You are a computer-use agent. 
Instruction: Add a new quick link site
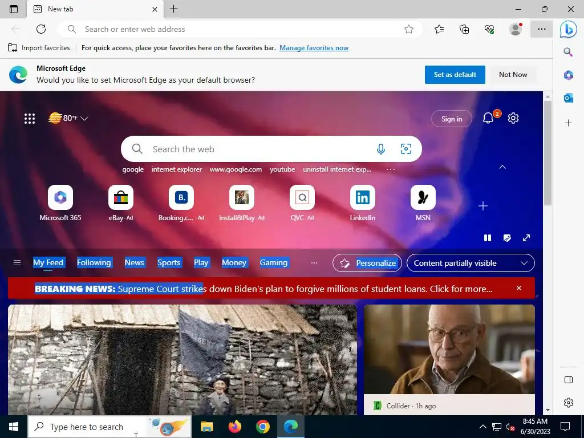pyautogui.click(x=483, y=206)
